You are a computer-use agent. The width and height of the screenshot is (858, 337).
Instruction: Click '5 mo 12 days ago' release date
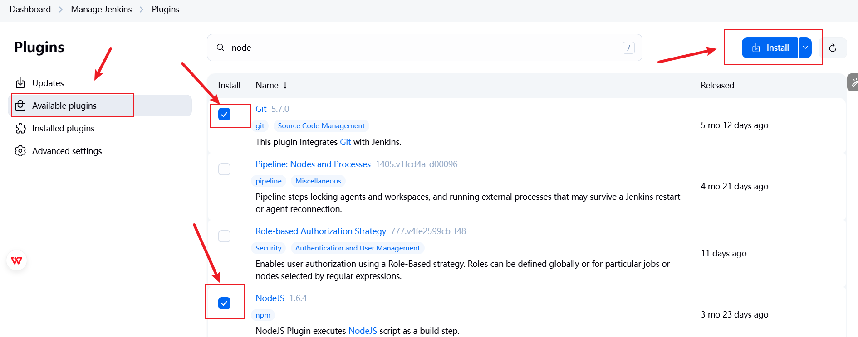coord(735,125)
